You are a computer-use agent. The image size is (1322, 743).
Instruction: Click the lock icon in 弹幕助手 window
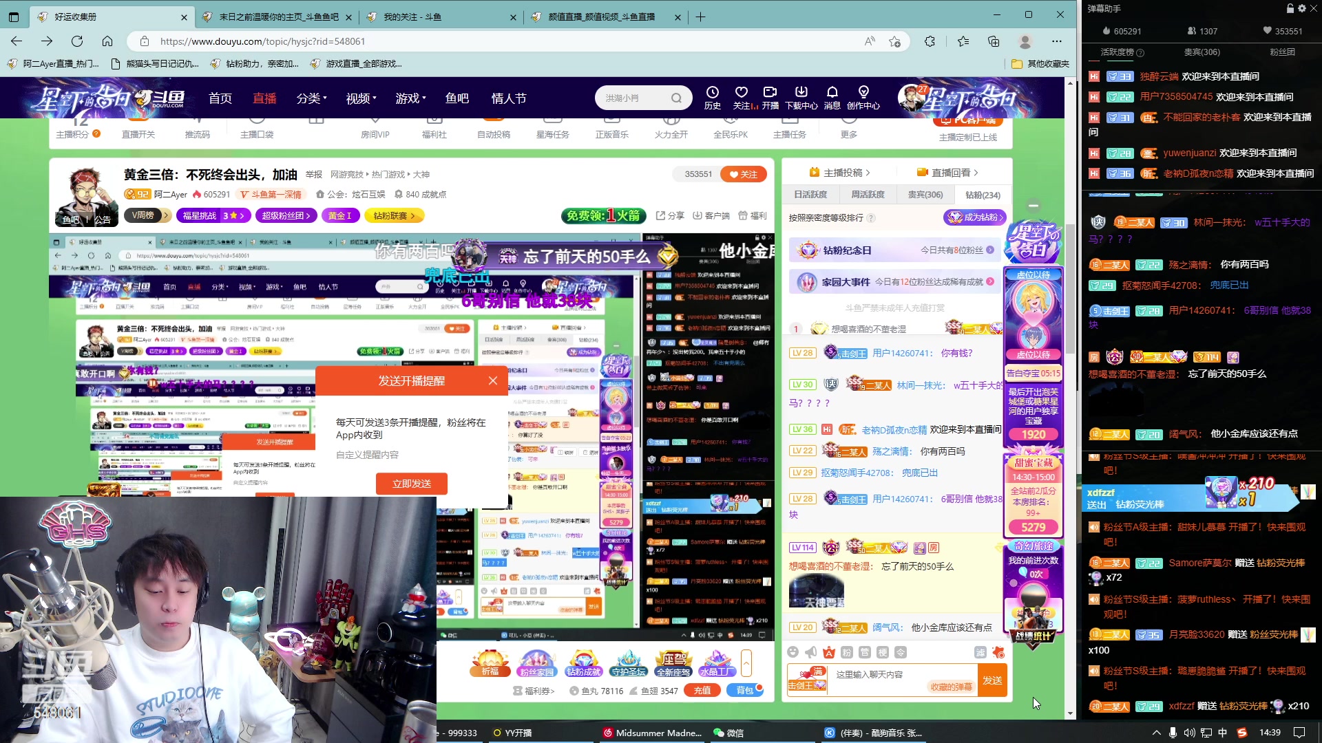click(x=1290, y=8)
